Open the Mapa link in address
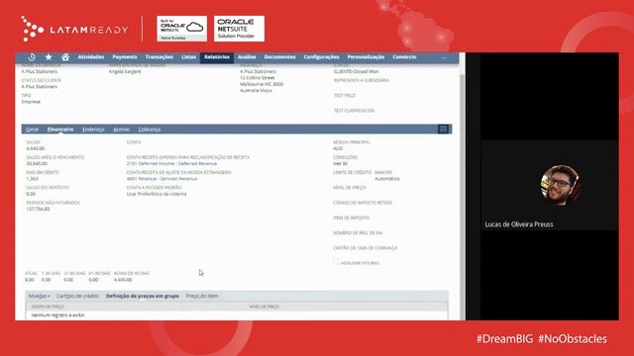634x356 pixels. pos(265,91)
